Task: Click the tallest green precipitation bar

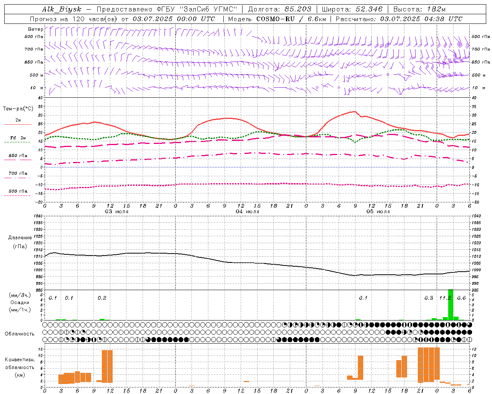Action: pyautogui.click(x=451, y=305)
